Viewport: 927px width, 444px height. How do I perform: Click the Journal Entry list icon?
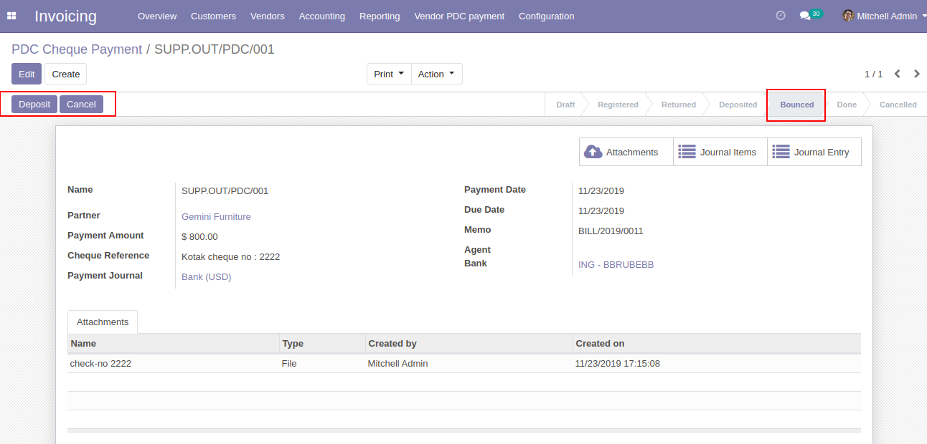[781, 152]
